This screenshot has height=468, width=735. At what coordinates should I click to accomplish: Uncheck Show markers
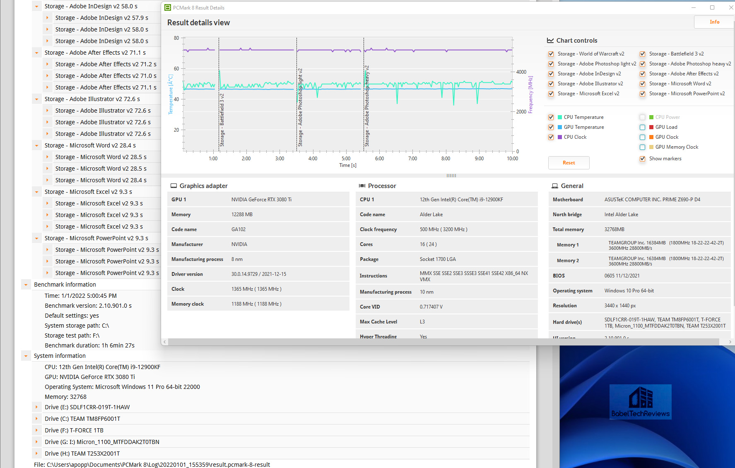coord(642,159)
